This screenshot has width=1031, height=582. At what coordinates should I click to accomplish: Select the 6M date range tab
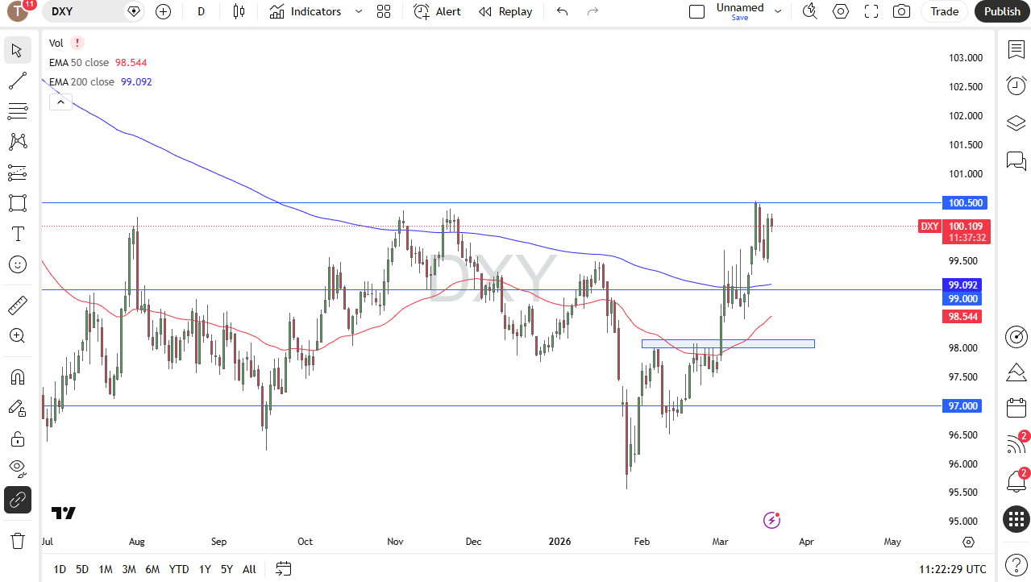tap(152, 569)
